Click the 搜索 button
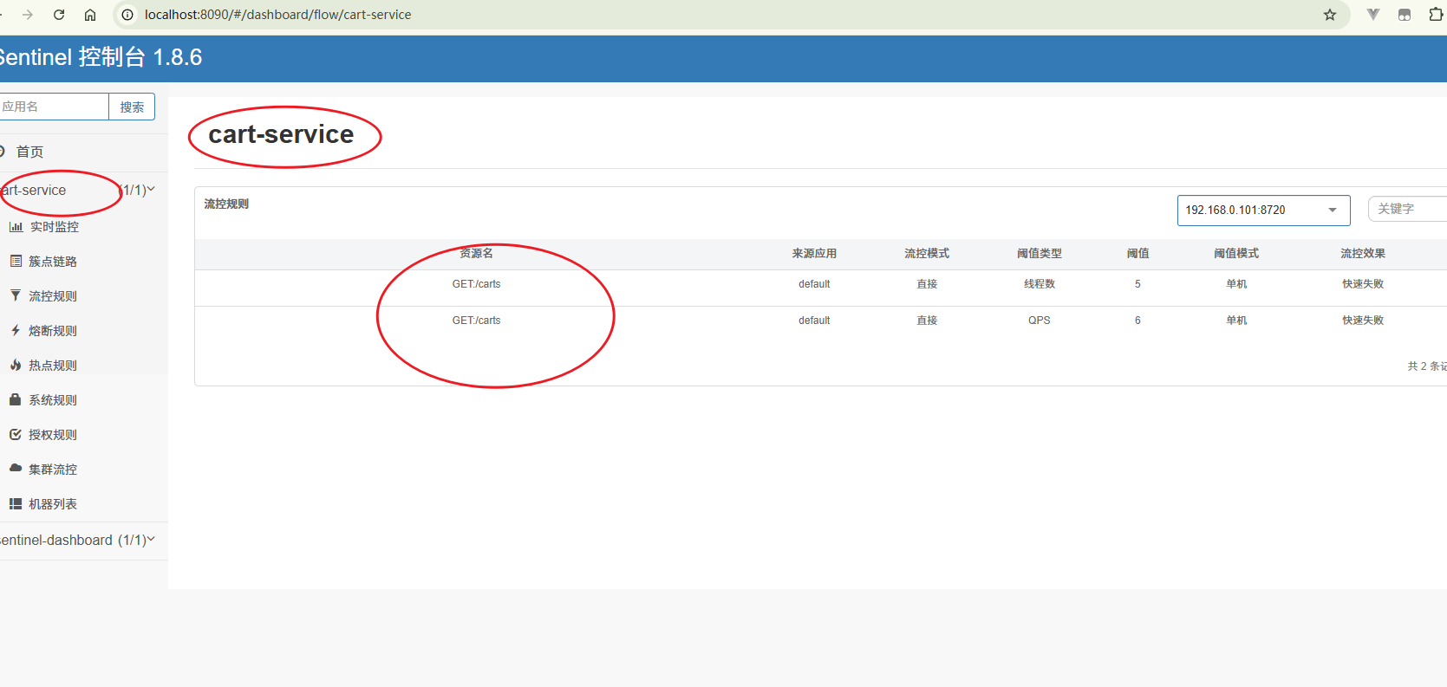The image size is (1447, 687). (132, 107)
